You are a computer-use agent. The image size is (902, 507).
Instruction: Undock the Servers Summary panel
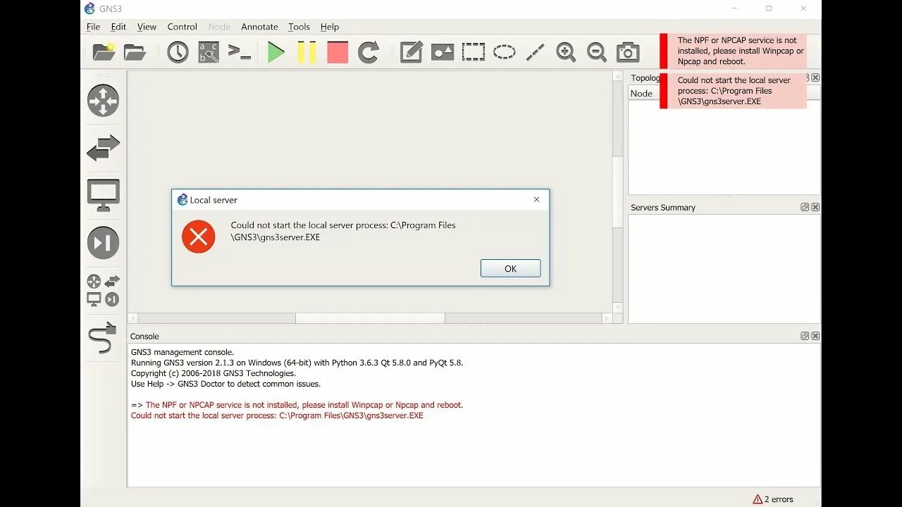click(x=805, y=207)
